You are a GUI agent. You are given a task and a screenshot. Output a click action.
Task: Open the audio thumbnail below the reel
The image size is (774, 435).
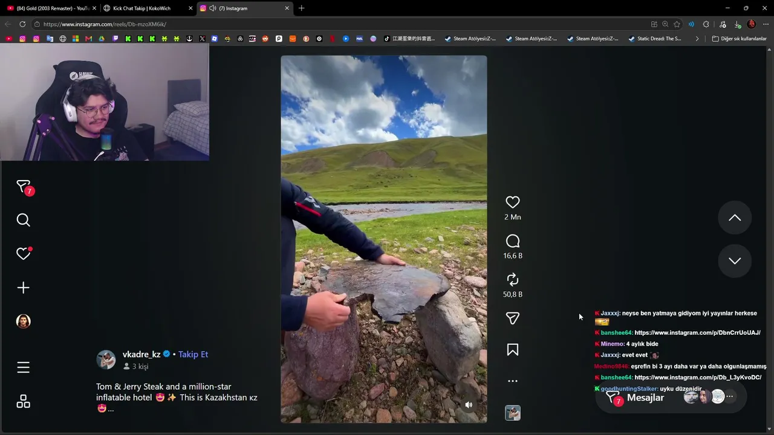coord(512,413)
